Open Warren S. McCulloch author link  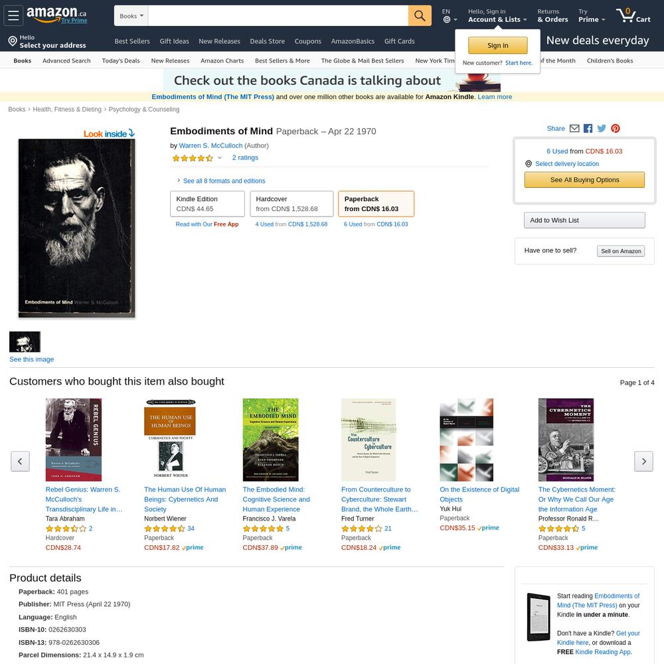coord(211,145)
